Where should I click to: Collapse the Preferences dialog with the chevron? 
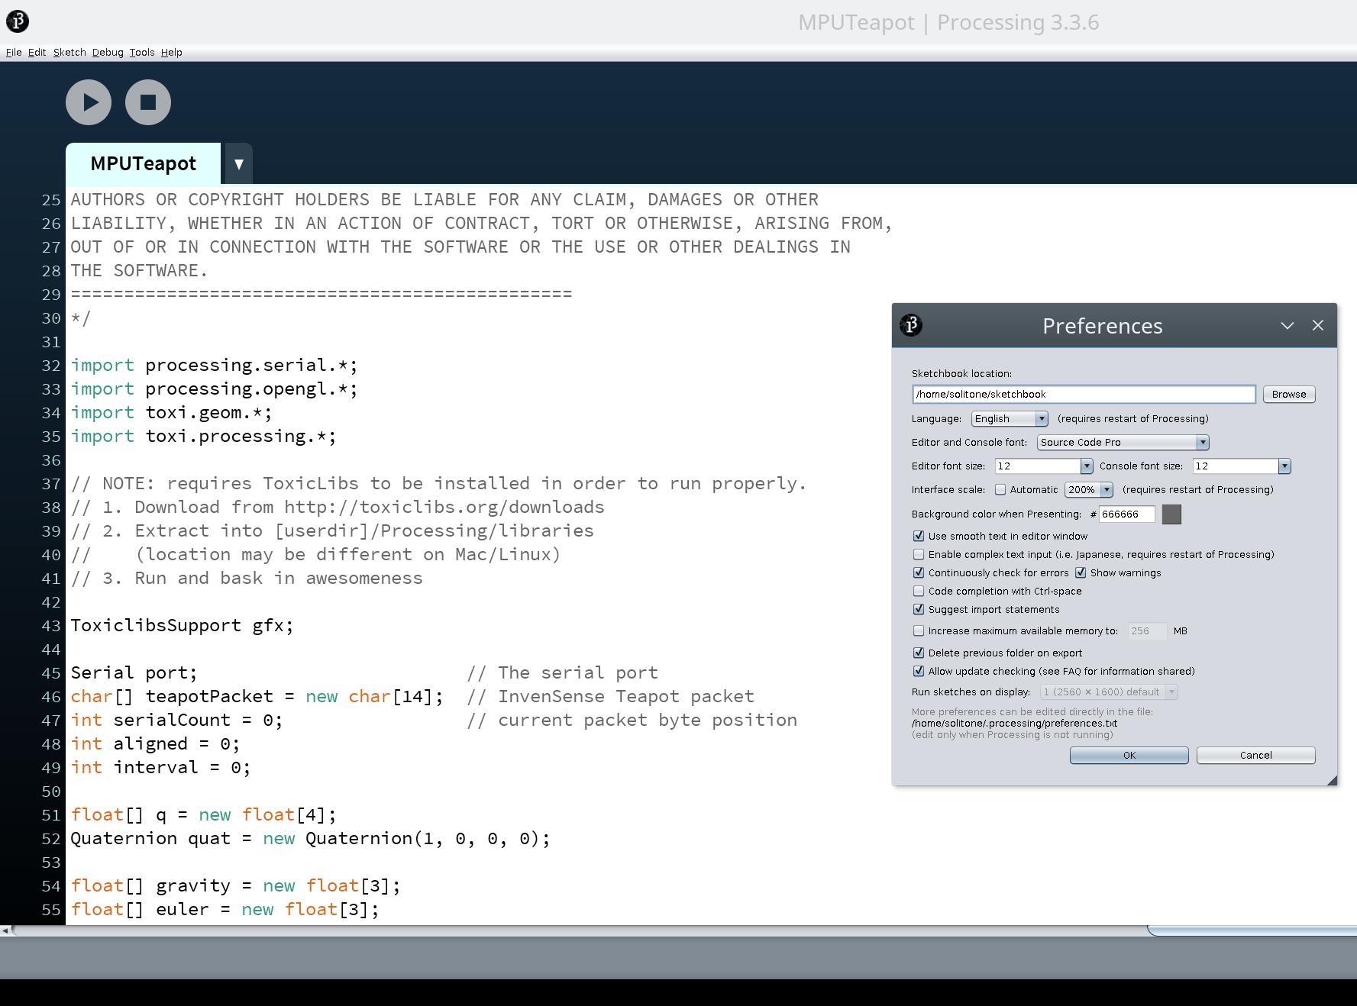click(1288, 325)
